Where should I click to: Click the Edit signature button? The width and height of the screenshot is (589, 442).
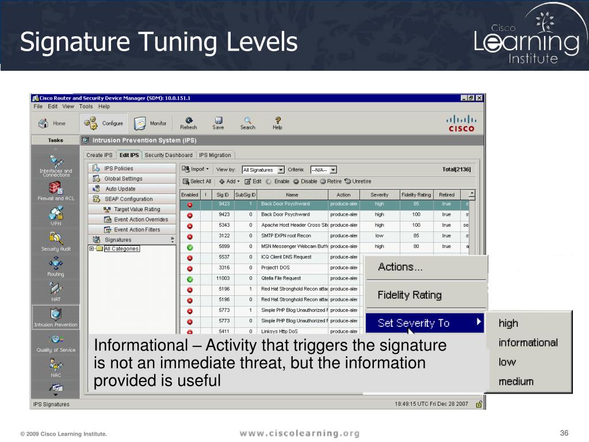pos(253,181)
